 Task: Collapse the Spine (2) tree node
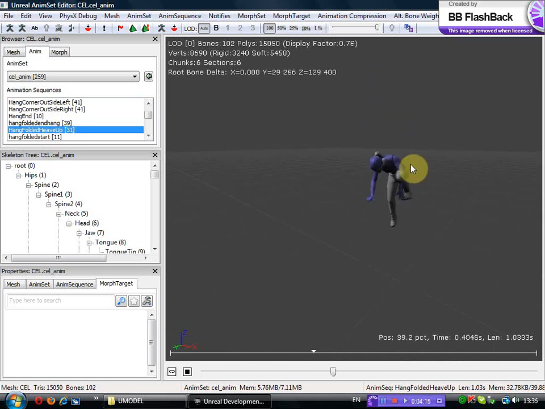coord(28,185)
